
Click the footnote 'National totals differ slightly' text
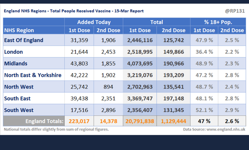click(x=56, y=129)
